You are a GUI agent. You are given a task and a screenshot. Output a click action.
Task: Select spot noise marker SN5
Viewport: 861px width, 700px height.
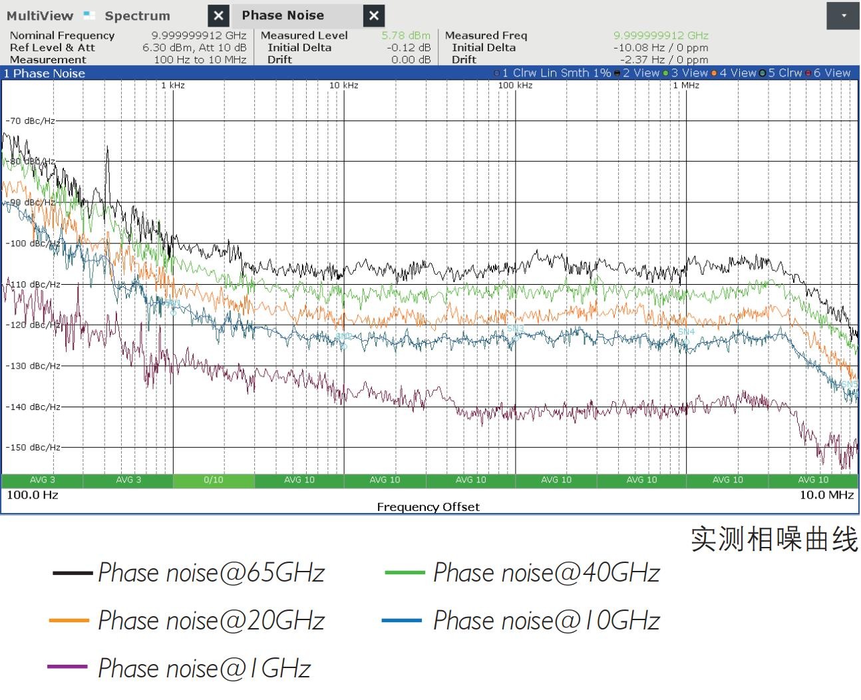click(849, 384)
